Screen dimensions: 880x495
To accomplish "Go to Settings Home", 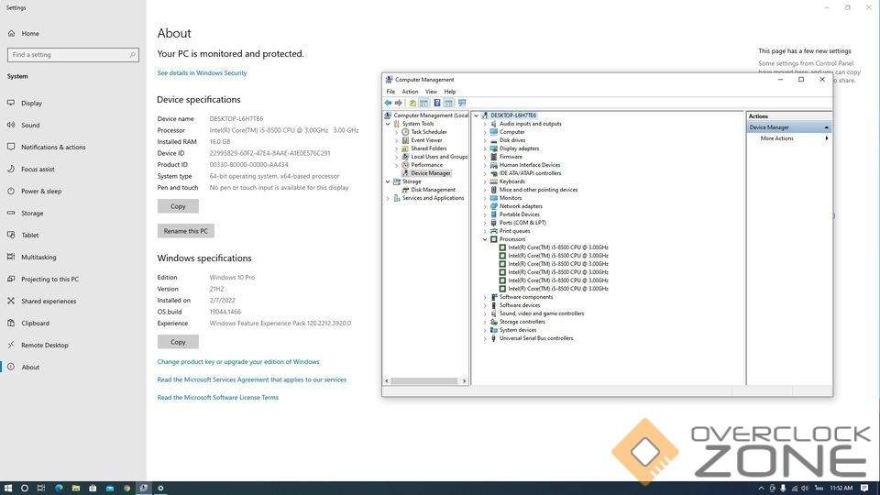I will click(x=30, y=34).
